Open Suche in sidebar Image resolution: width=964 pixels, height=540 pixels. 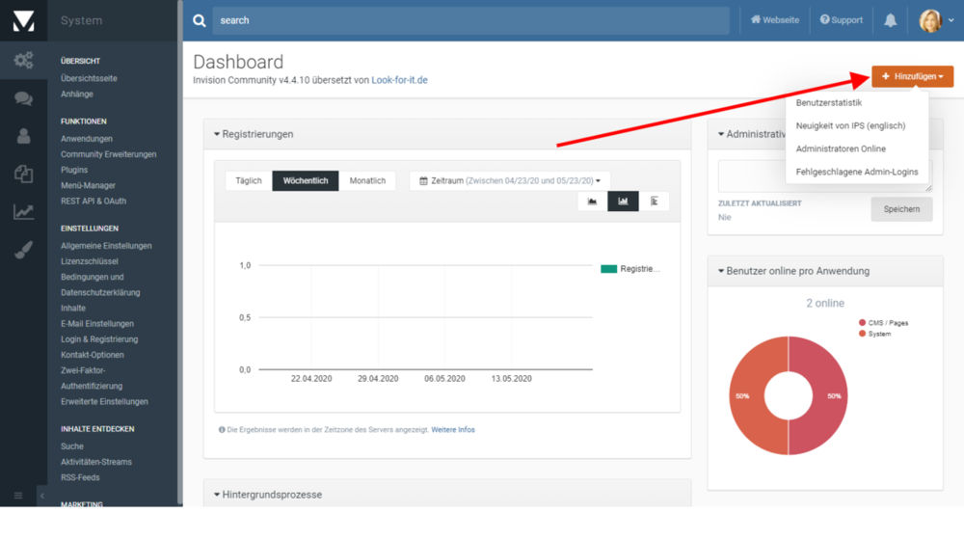click(x=72, y=446)
